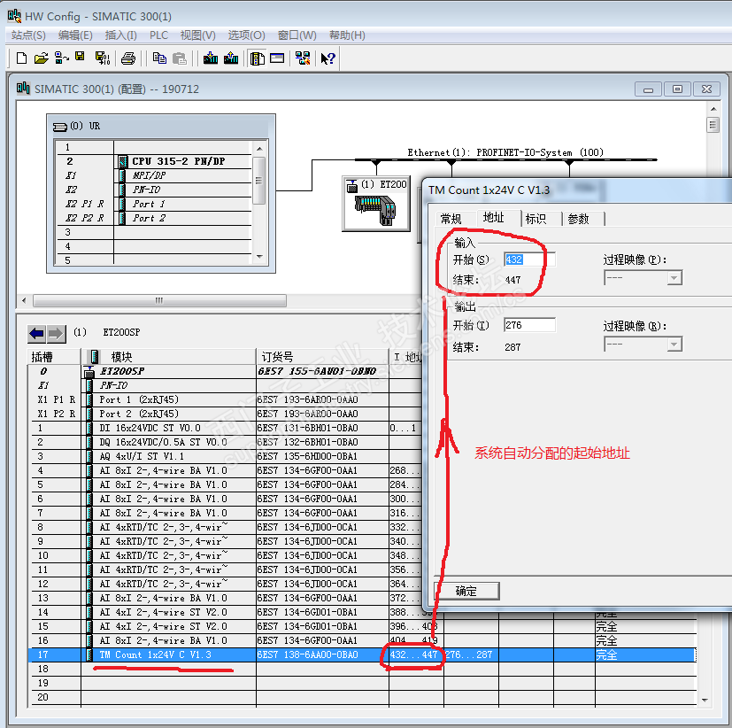
Task: Click the Save floppy disk toolbar icon
Action: coord(81,57)
